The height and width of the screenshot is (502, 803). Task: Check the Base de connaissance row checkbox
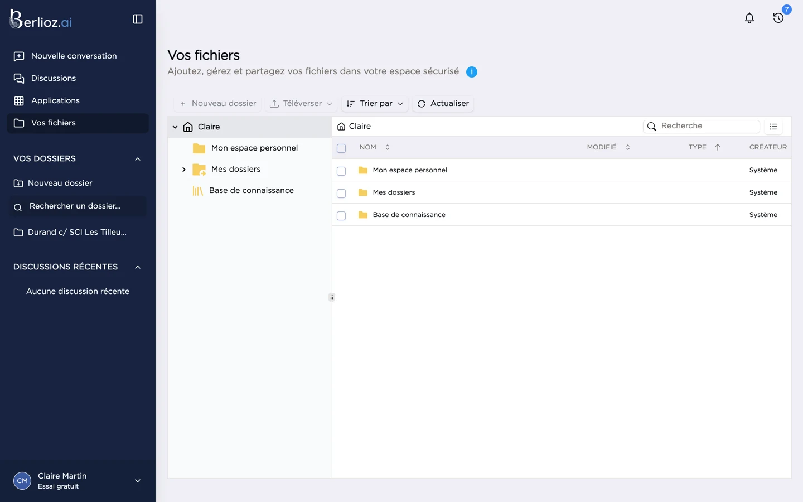click(x=341, y=216)
